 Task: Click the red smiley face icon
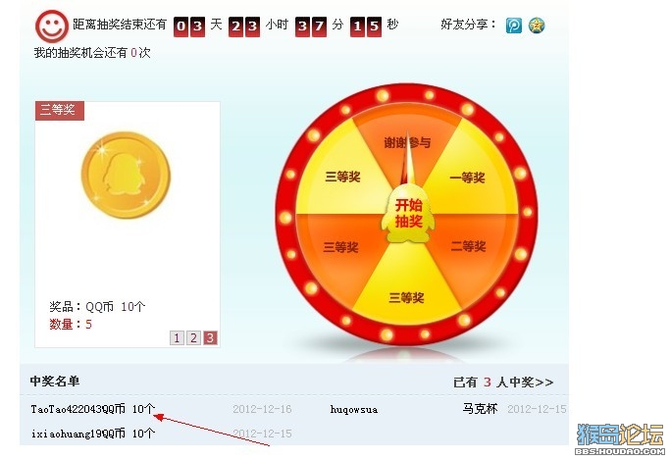(52, 26)
